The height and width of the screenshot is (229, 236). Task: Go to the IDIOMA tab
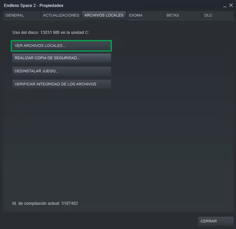(136, 15)
